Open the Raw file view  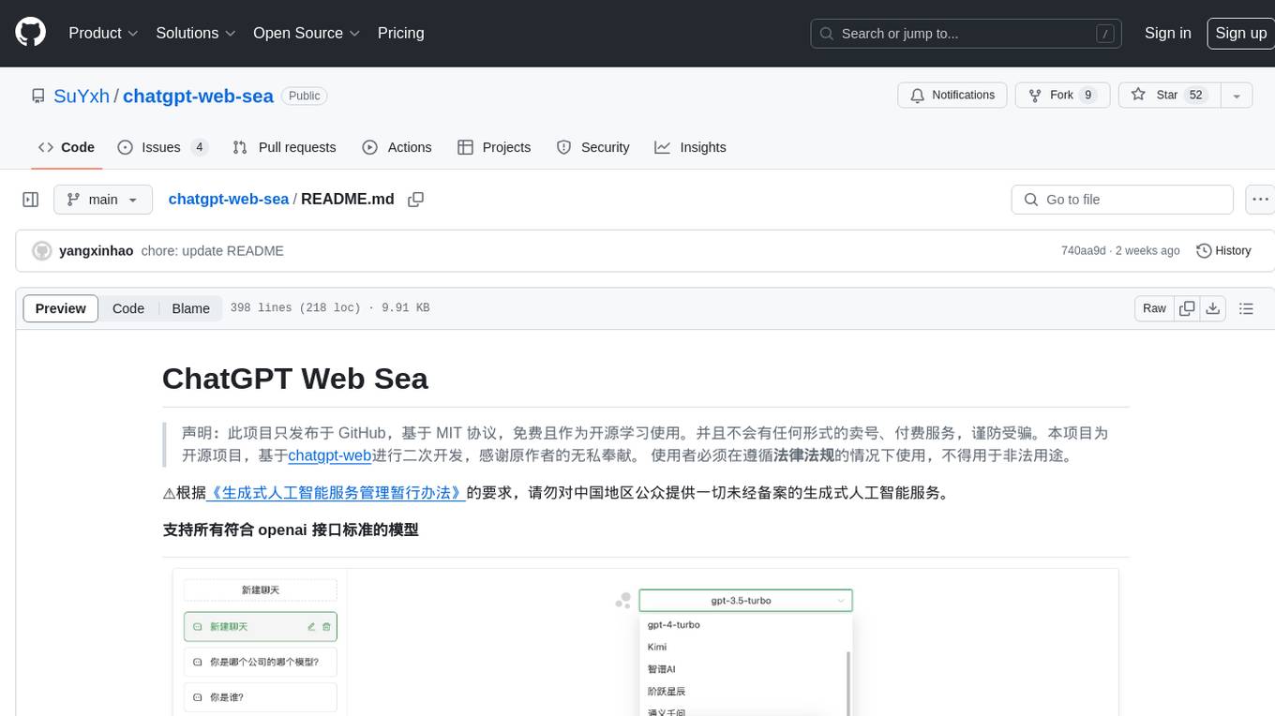point(1155,308)
